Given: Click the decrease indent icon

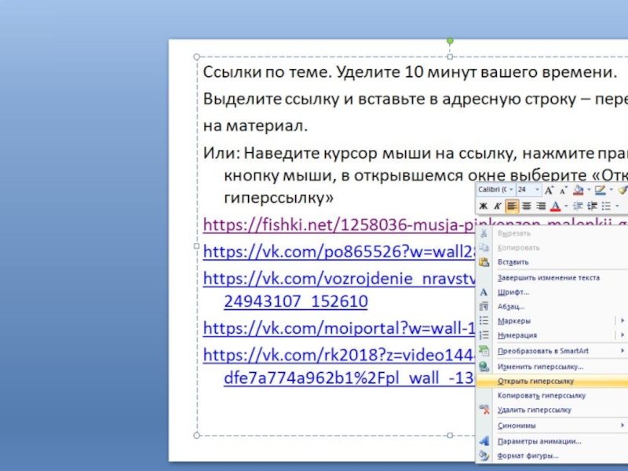Looking at the screenshot, I should [577, 206].
